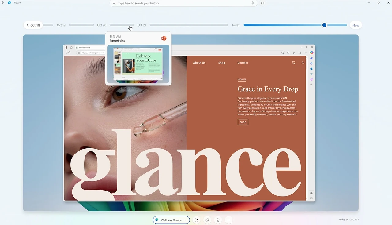Jump back to Oct 18 with the chevron button

point(33,25)
